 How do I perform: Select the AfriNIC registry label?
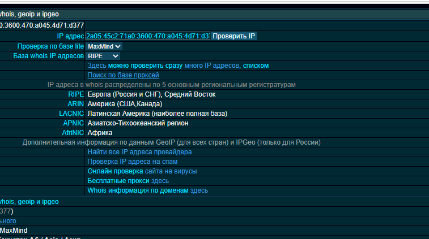[x=73, y=133]
